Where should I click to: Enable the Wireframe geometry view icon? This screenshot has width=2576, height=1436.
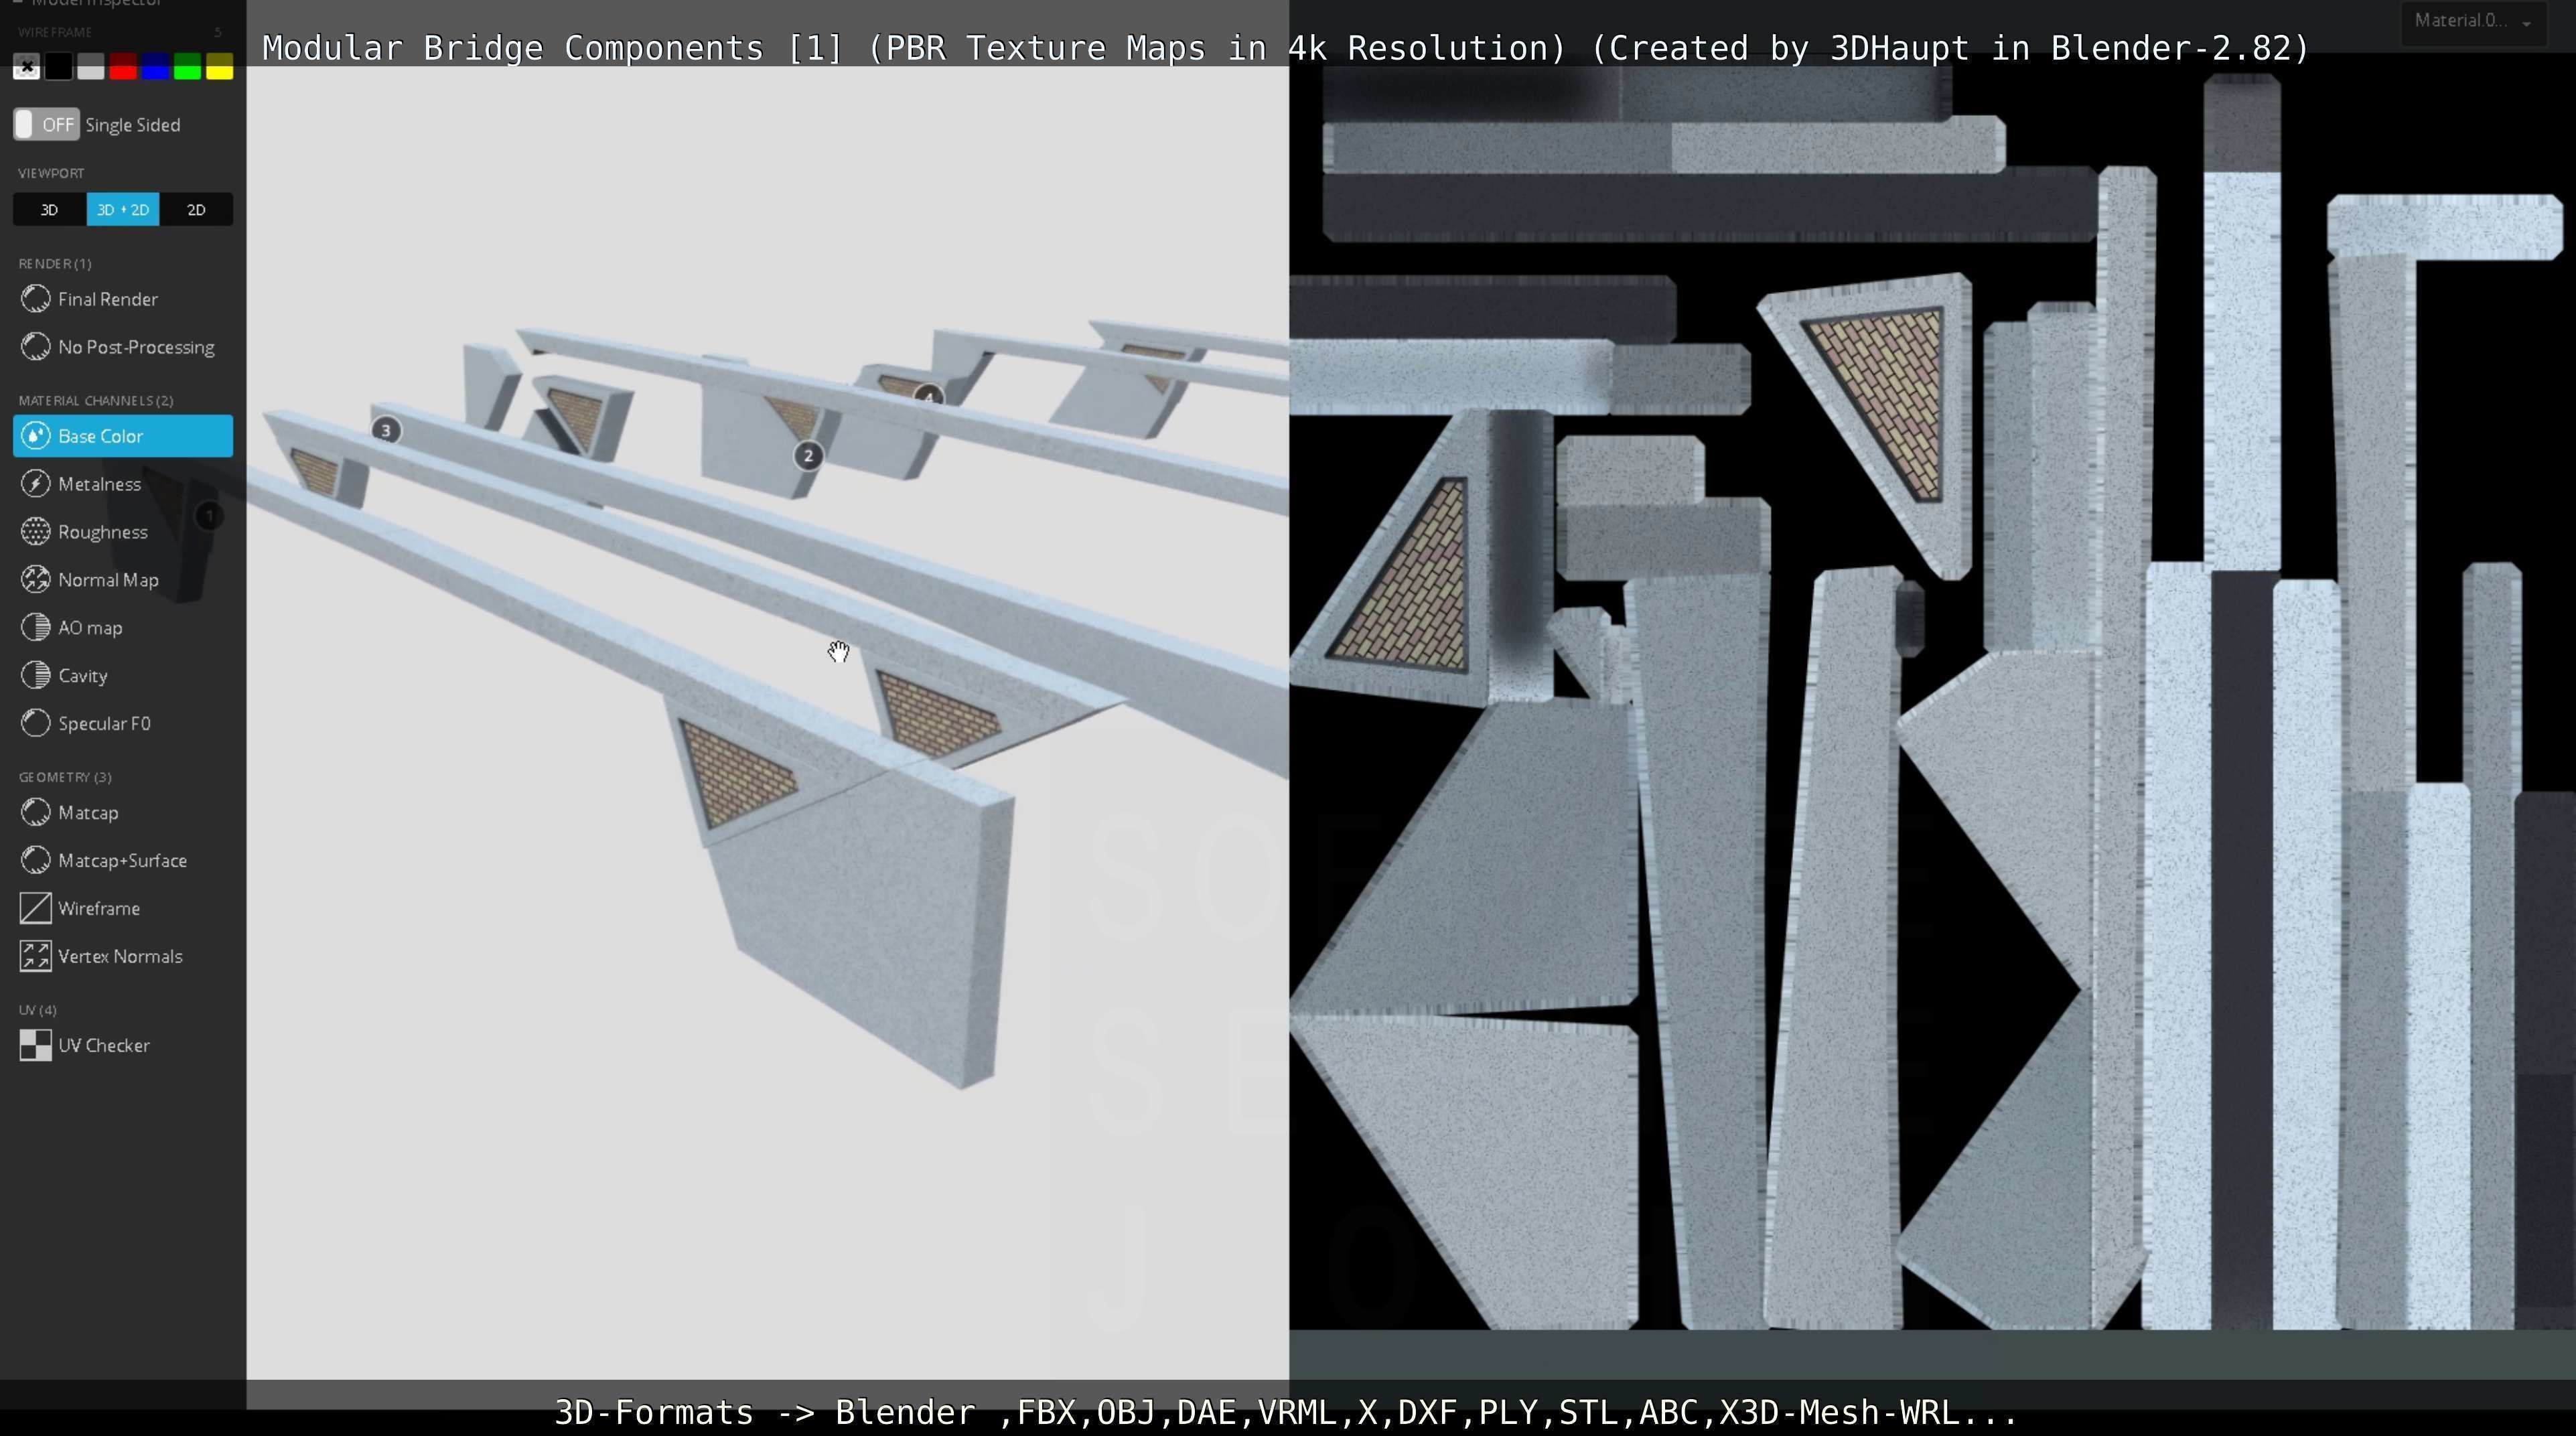[x=36, y=909]
